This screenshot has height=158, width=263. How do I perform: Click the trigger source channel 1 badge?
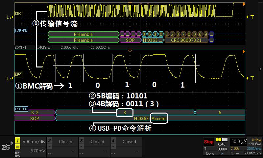pyautogui.click(x=219, y=140)
